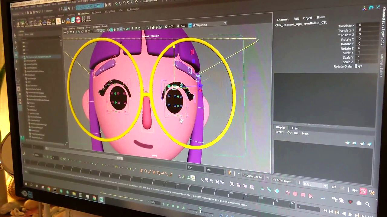Open animation preferences via the running figure icon

(x=372, y=192)
